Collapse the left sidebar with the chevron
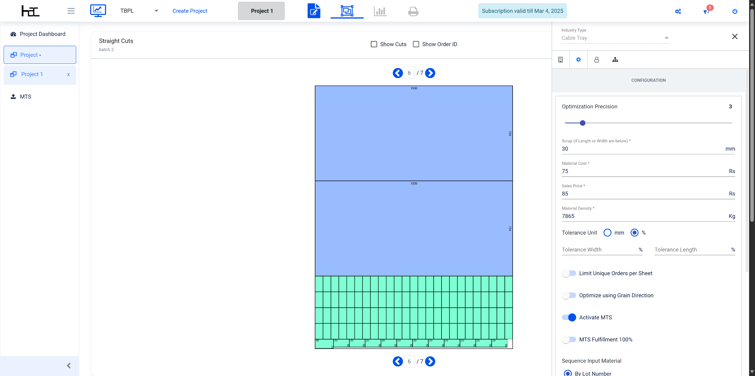 tap(69, 366)
